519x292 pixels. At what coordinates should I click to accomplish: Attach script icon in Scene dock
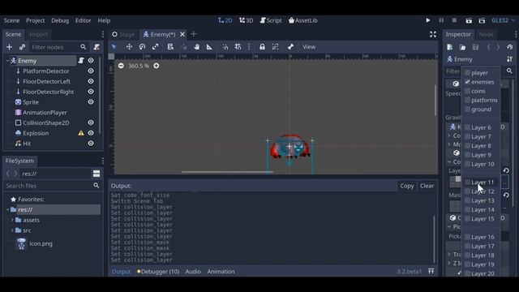click(x=97, y=47)
